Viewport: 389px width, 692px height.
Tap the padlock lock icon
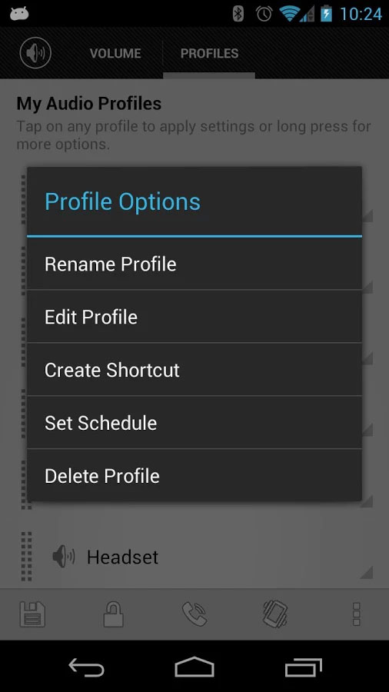(x=113, y=614)
